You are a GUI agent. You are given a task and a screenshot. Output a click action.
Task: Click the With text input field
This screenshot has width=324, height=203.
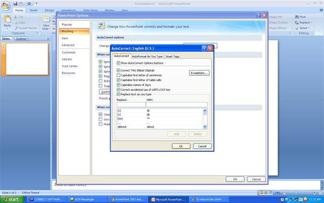[x=177, y=105]
